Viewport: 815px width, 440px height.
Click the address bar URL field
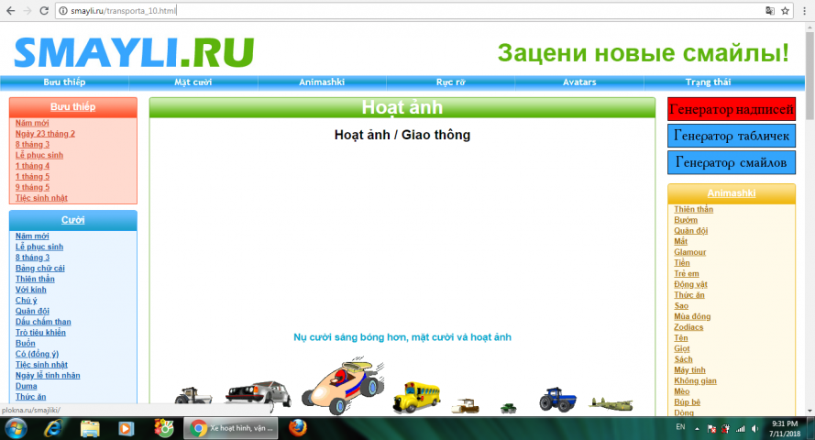point(413,11)
